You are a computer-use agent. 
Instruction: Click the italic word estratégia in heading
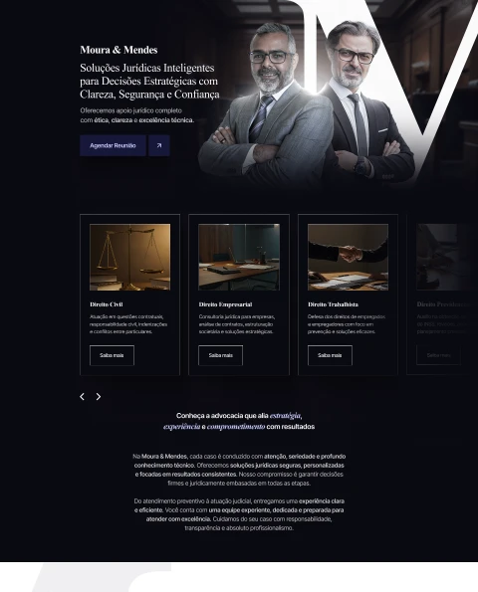(286, 416)
